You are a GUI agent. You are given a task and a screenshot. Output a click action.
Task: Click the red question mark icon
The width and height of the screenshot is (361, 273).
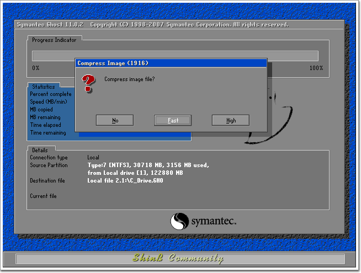click(88, 83)
